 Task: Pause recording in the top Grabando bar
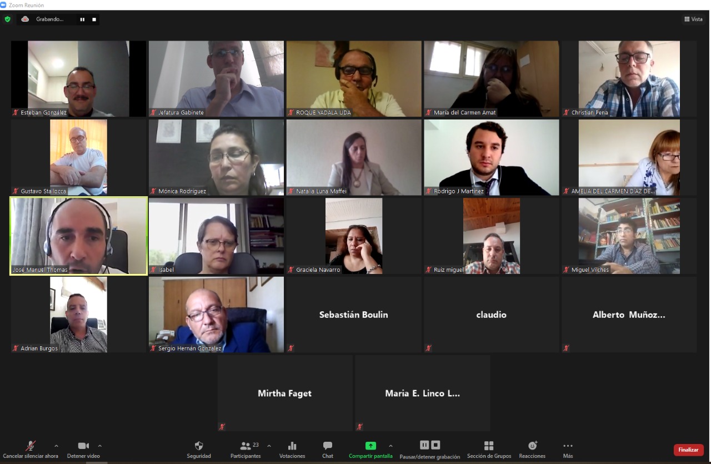point(82,19)
